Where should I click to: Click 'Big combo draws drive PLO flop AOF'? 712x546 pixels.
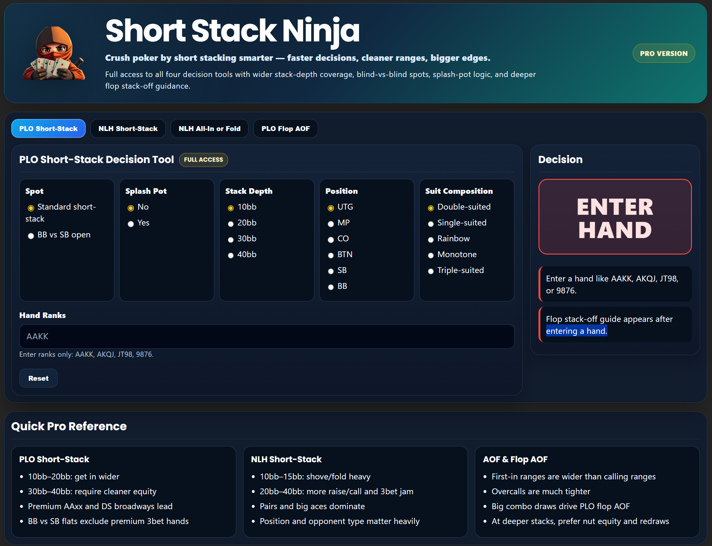point(561,506)
